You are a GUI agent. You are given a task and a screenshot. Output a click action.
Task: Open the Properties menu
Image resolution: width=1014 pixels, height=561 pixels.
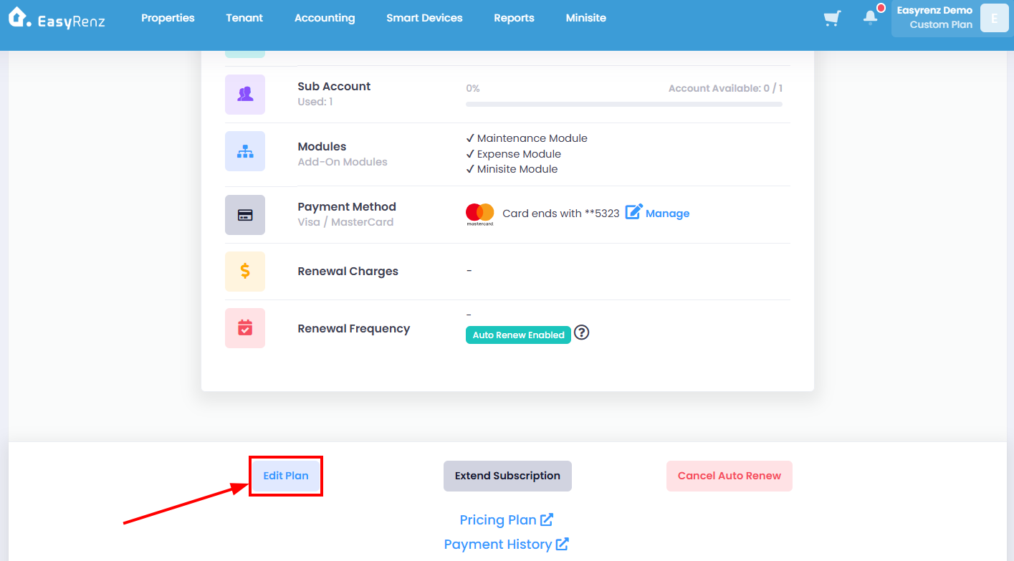tap(168, 18)
